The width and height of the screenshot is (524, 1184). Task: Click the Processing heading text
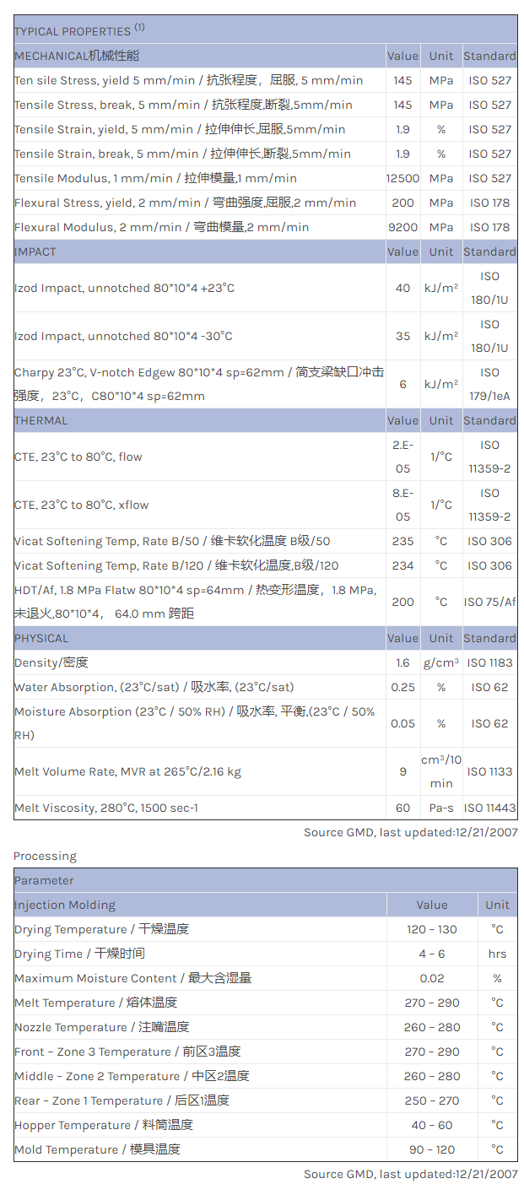click(x=45, y=856)
